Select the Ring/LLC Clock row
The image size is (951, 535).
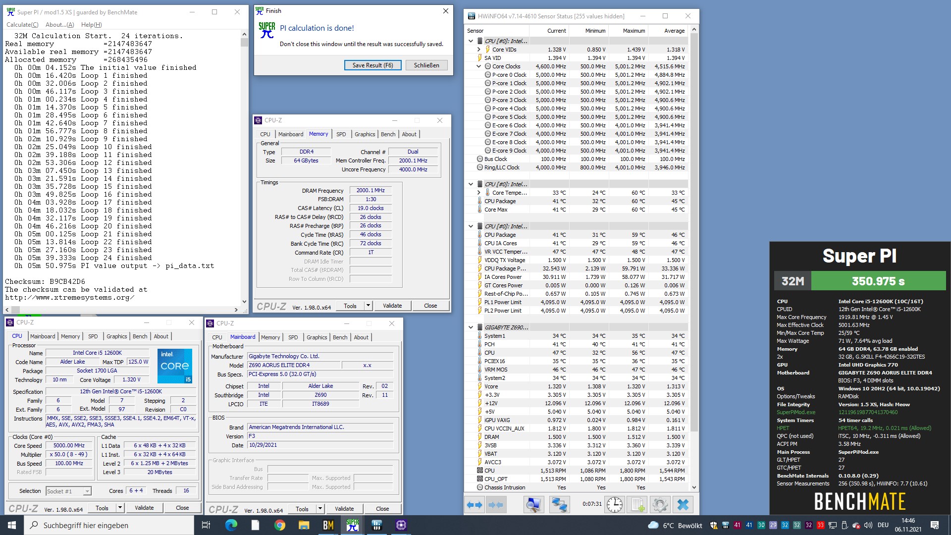(x=577, y=167)
